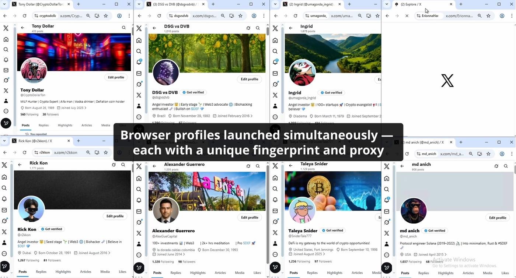
Task: Click search magnifier in Tony Dollar profile header
Action: tap(124, 28)
